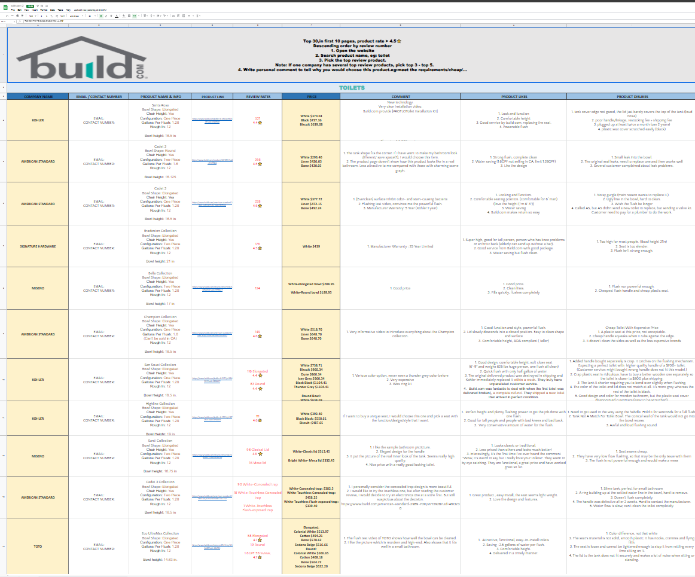The image size is (695, 577).
Task: Click the Print icon in toolbar
Action: tap(17, 16)
